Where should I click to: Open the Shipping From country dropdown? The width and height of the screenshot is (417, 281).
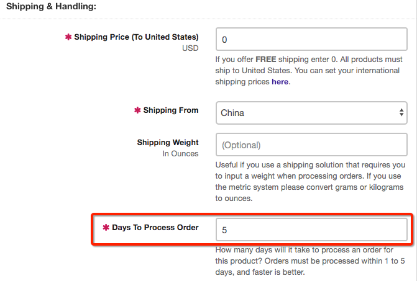point(311,113)
